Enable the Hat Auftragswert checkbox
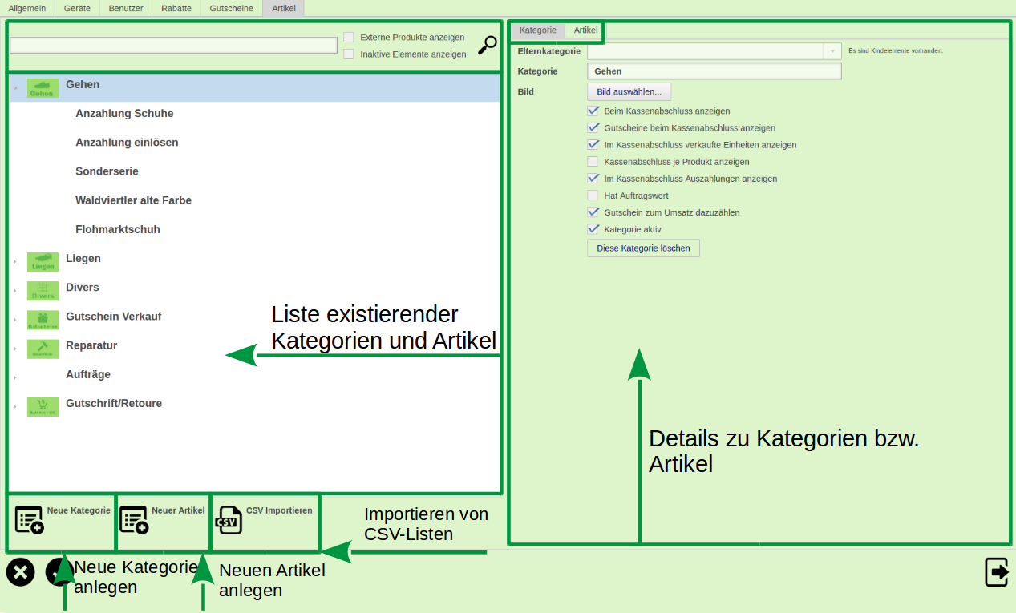The width and height of the screenshot is (1016, 613). pyautogui.click(x=593, y=195)
